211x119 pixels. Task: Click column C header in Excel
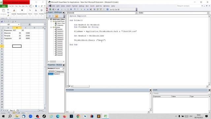click(26, 28)
